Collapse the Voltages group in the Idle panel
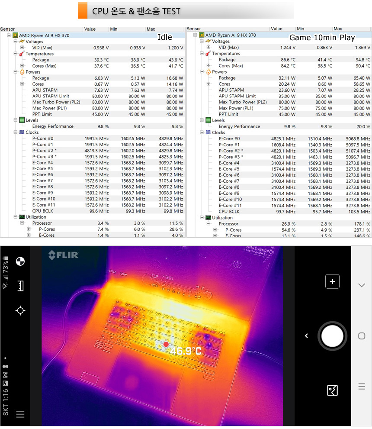The image size is (372, 429). [x=16, y=42]
